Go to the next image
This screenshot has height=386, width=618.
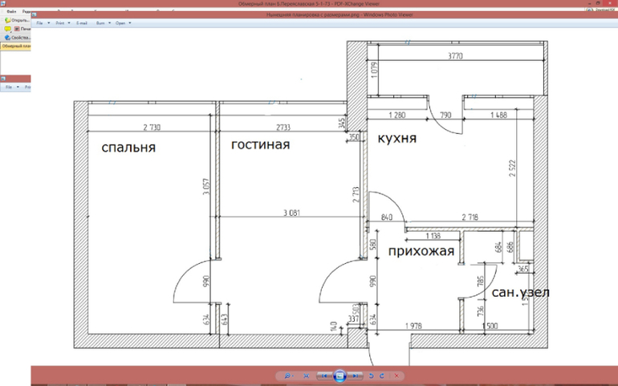point(356,376)
